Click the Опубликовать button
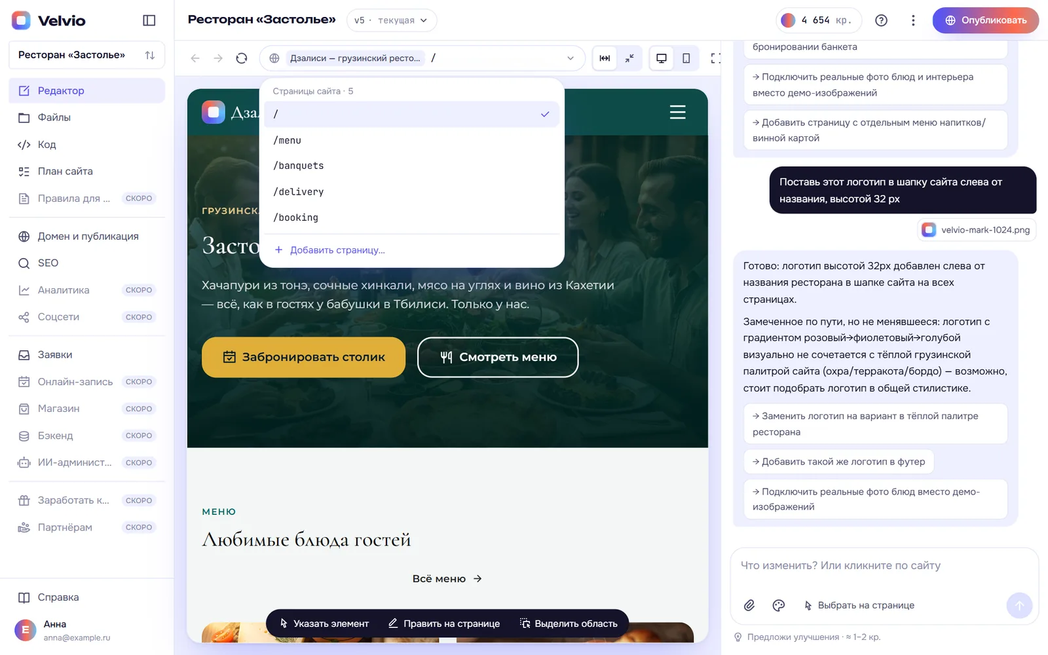Image resolution: width=1048 pixels, height=655 pixels. click(986, 20)
